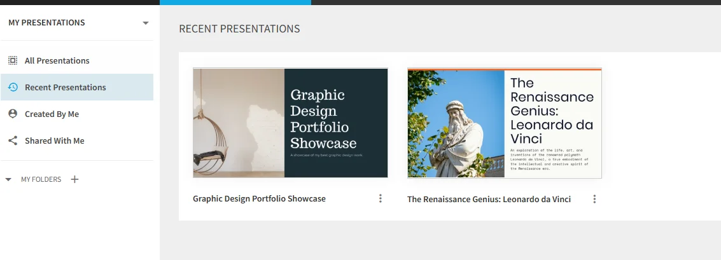
Task: Select Recent Presentations in the sidebar
Action: point(77,87)
